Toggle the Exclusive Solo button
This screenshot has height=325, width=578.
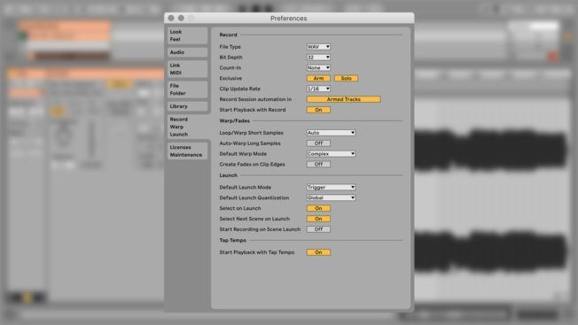tap(346, 79)
